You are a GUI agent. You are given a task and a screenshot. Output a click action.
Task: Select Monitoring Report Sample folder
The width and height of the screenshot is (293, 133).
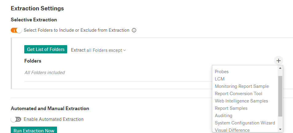[x=242, y=86]
